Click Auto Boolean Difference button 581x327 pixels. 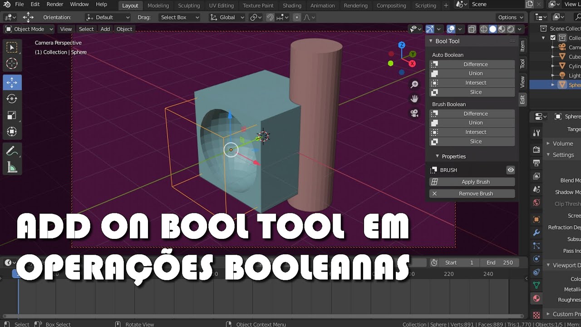(x=472, y=64)
